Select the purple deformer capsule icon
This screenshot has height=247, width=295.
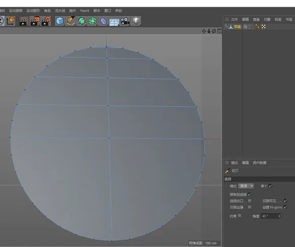pos(103,21)
